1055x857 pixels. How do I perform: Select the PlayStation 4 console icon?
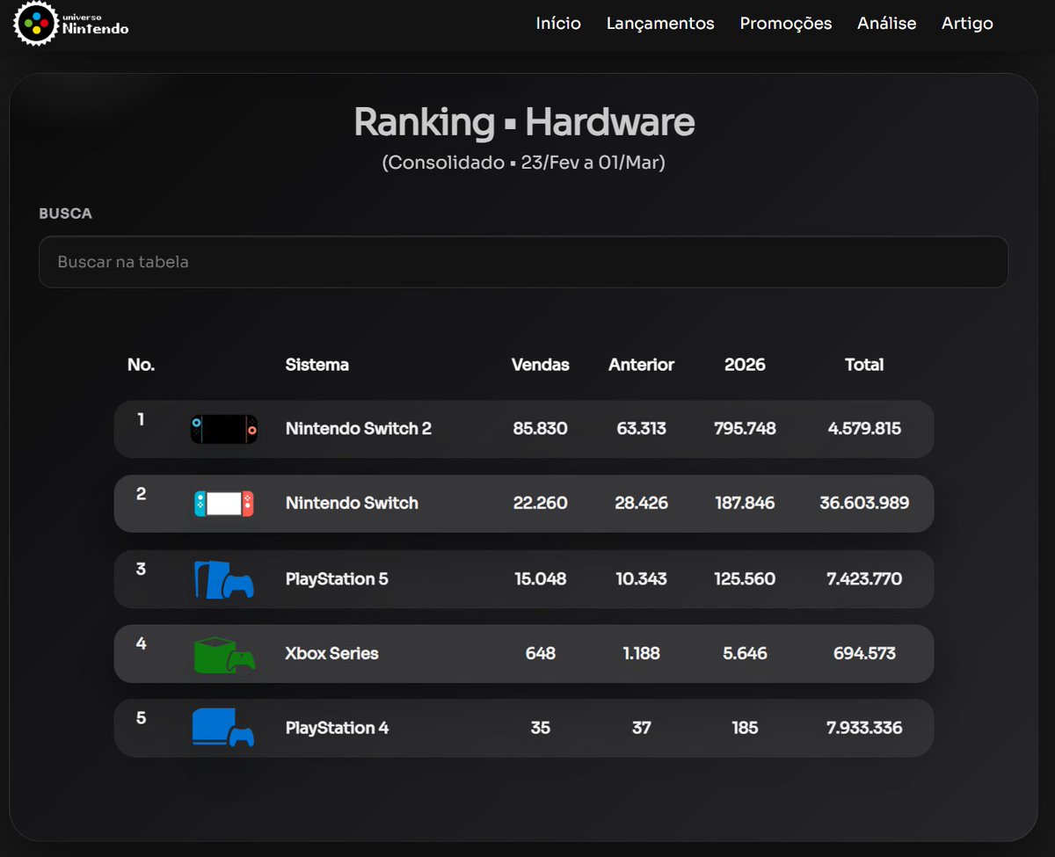point(223,728)
